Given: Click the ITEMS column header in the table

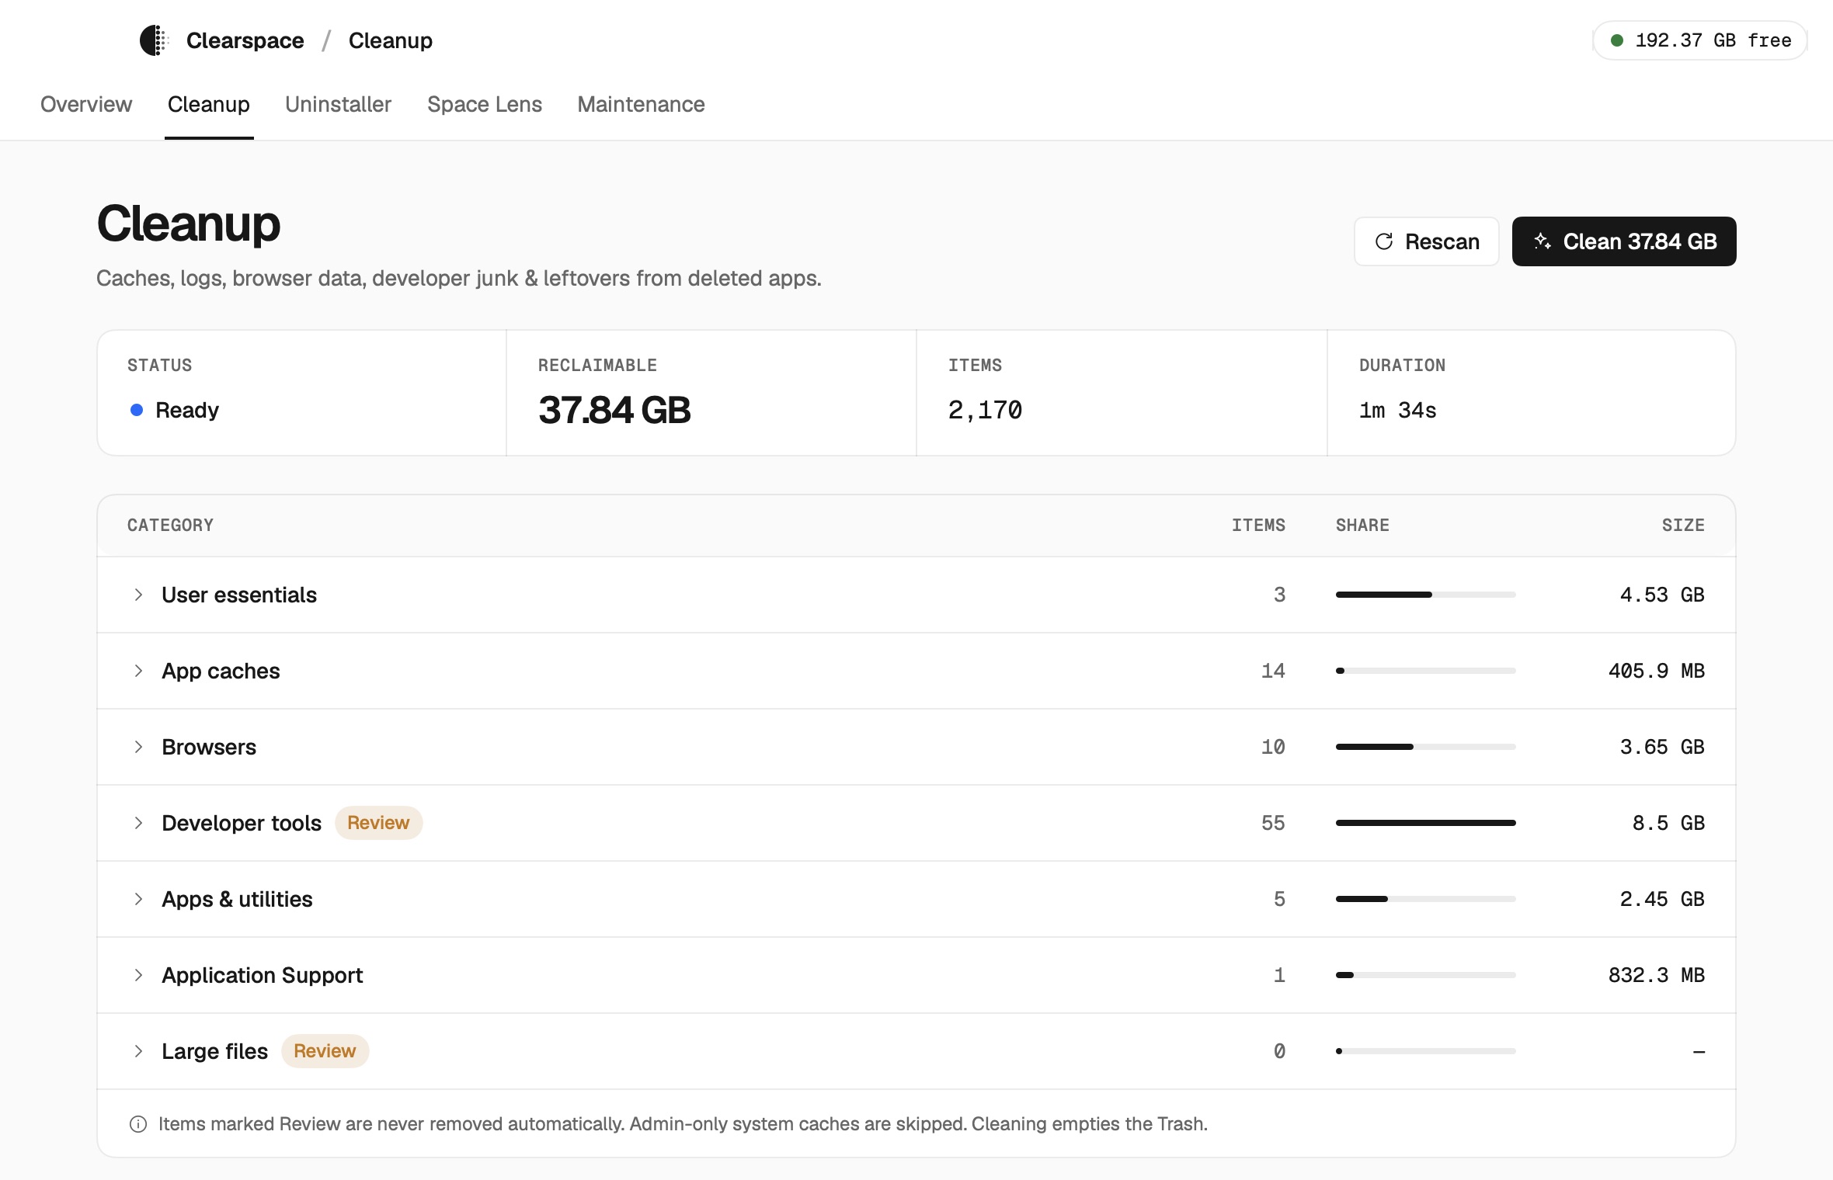Looking at the screenshot, I should (1258, 526).
